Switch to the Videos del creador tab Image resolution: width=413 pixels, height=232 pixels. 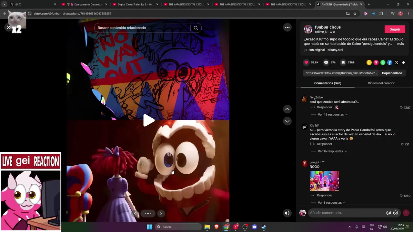pos(381,83)
